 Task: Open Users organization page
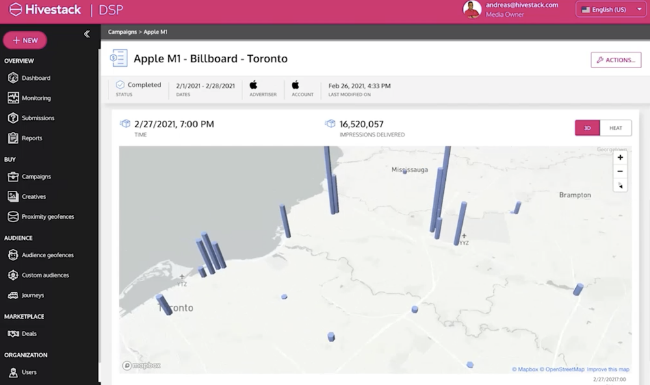point(29,372)
